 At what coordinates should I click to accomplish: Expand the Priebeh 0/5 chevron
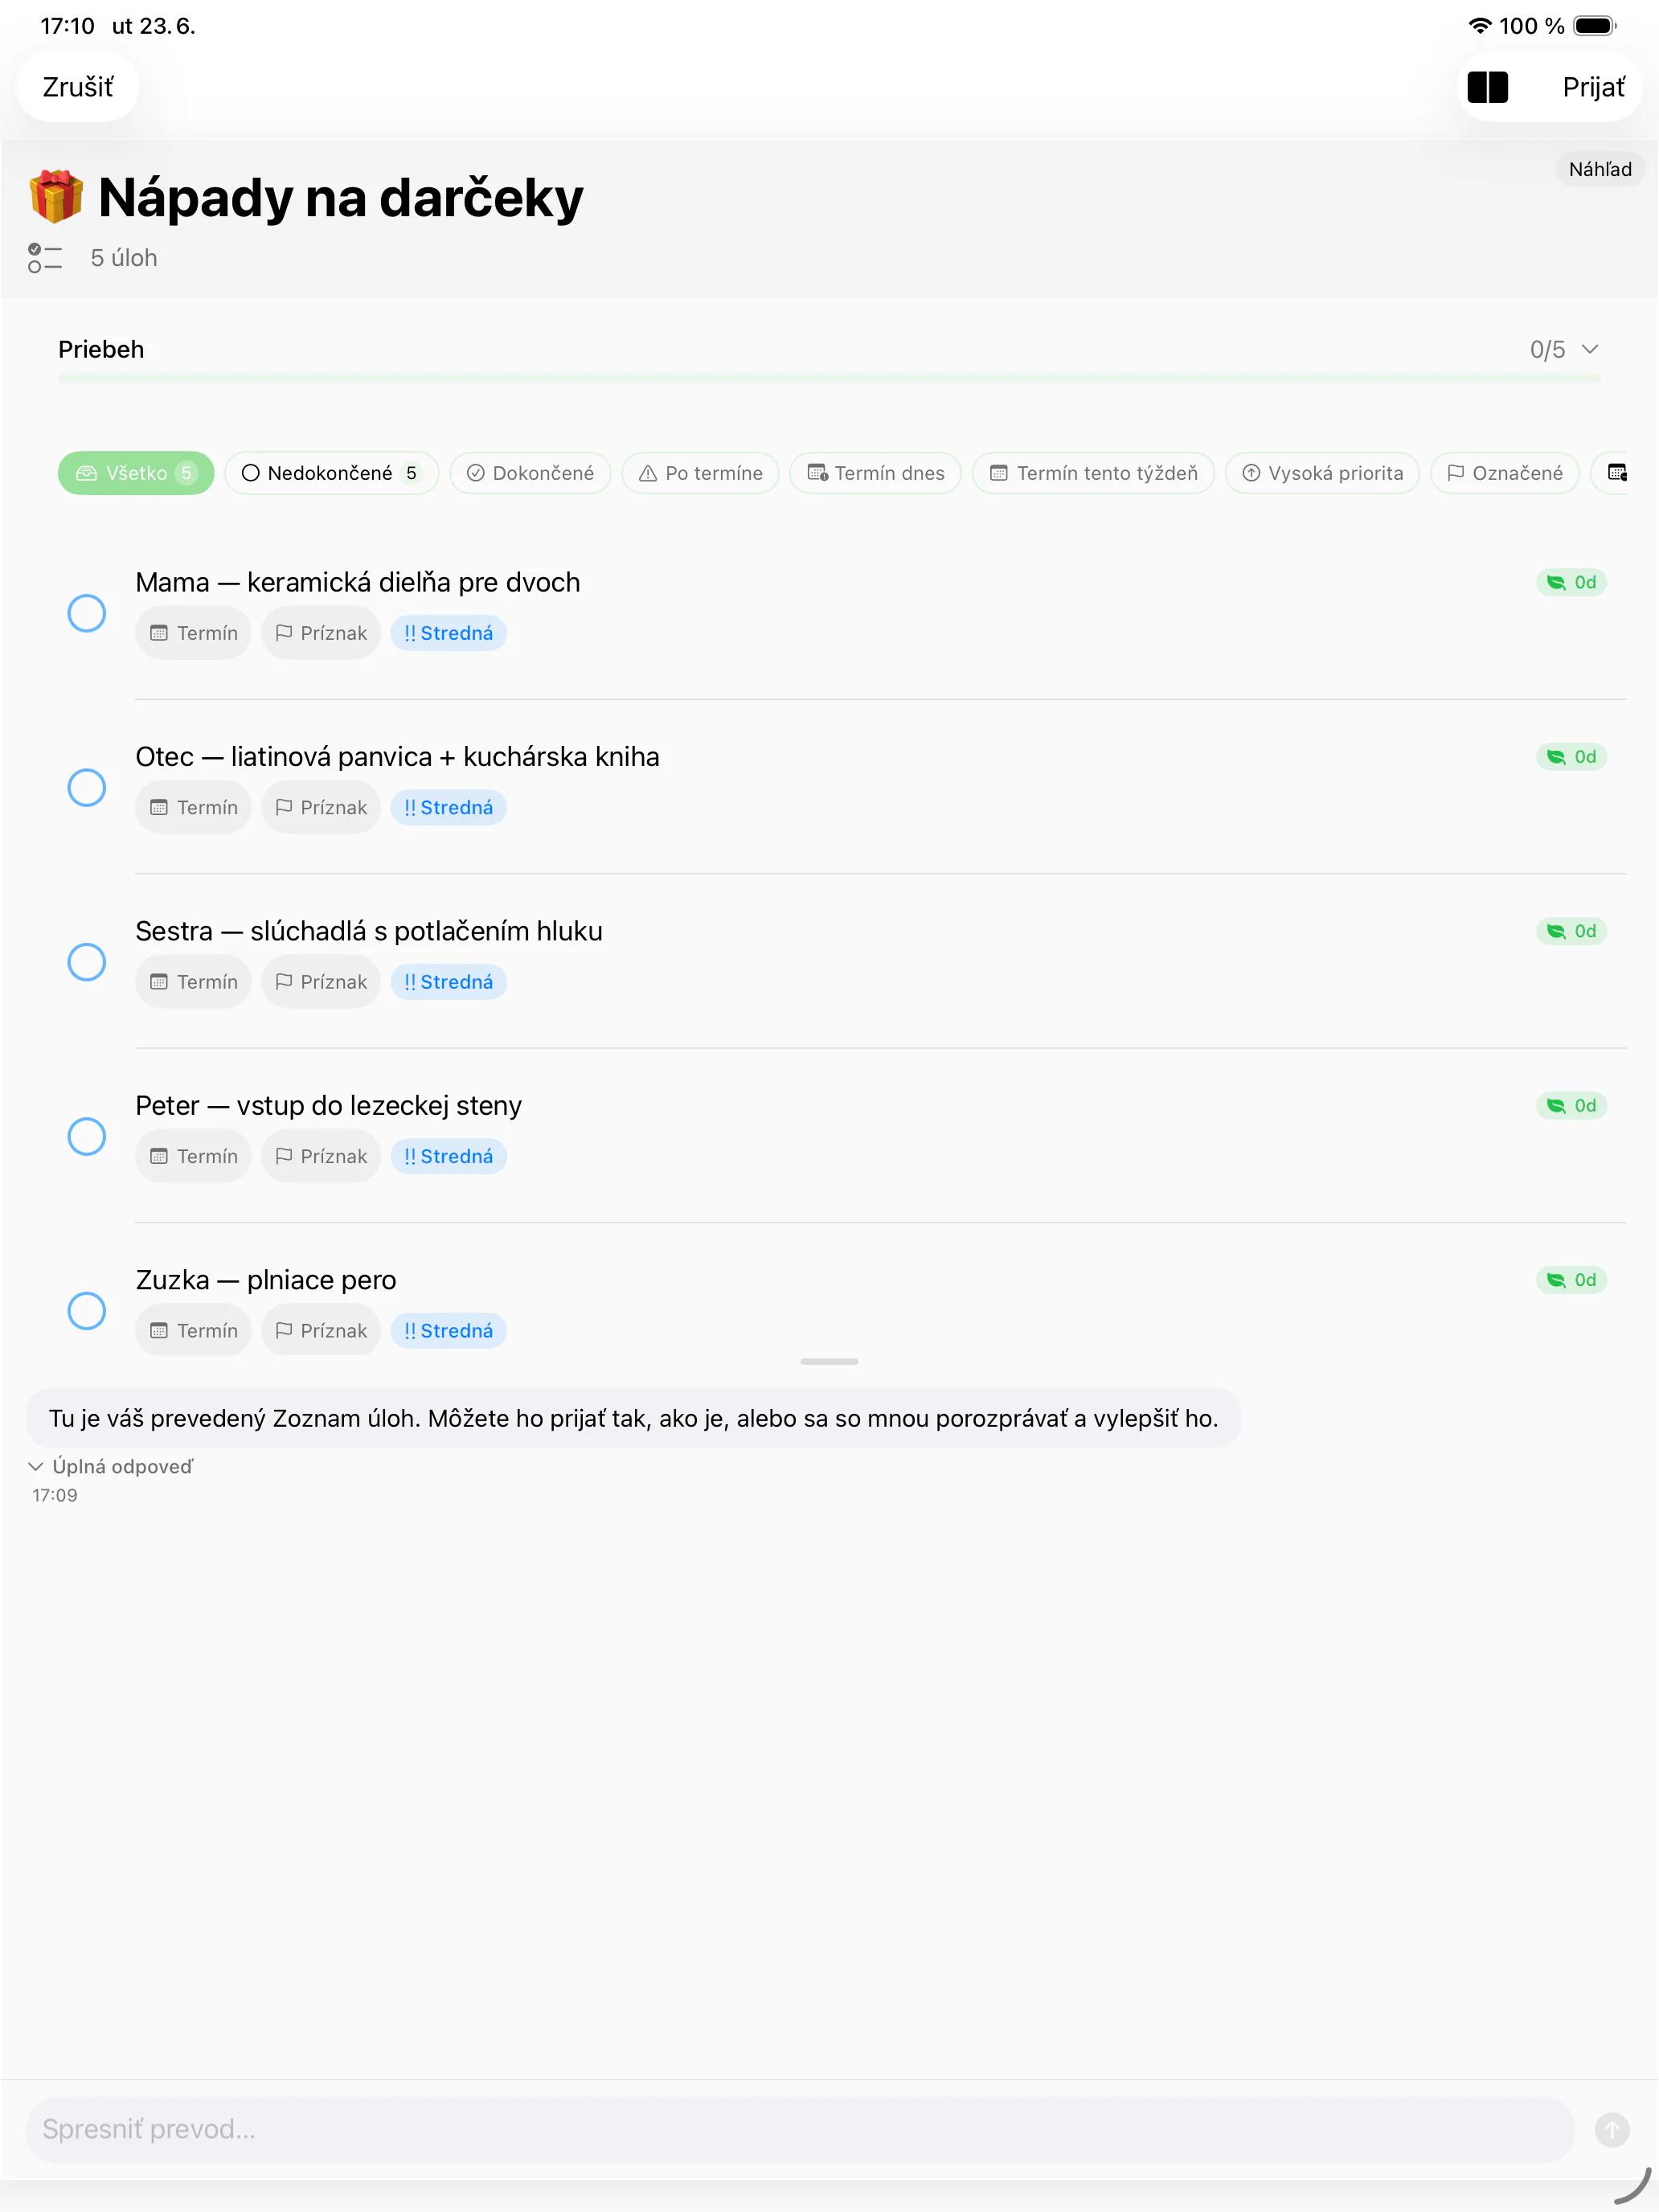click(1590, 349)
